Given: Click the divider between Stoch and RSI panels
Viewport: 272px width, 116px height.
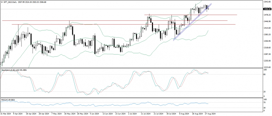Looking at the screenshot, I should [132, 98].
